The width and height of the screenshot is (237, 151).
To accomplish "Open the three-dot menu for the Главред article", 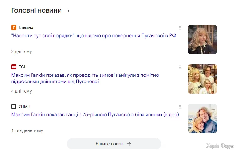I will pyautogui.click(x=180, y=28).
